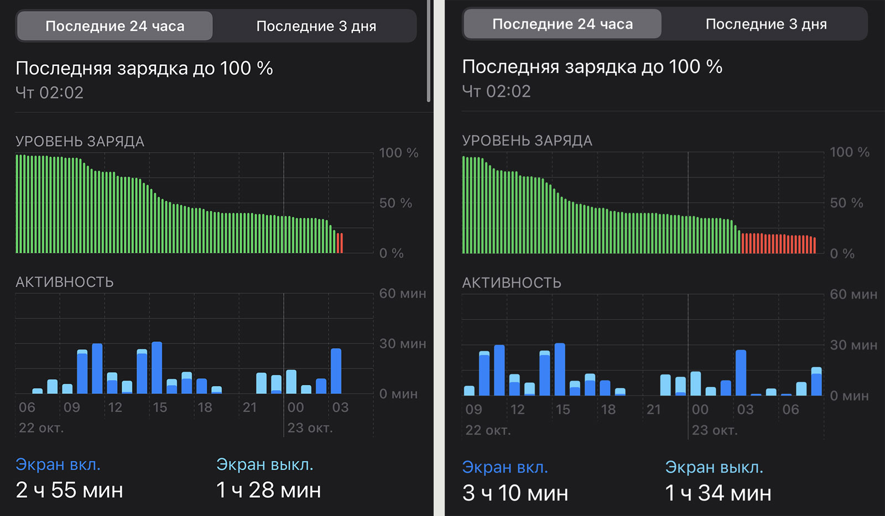
Task: Tap "3 ч 10 мин" screen-on time
Action: click(515, 493)
